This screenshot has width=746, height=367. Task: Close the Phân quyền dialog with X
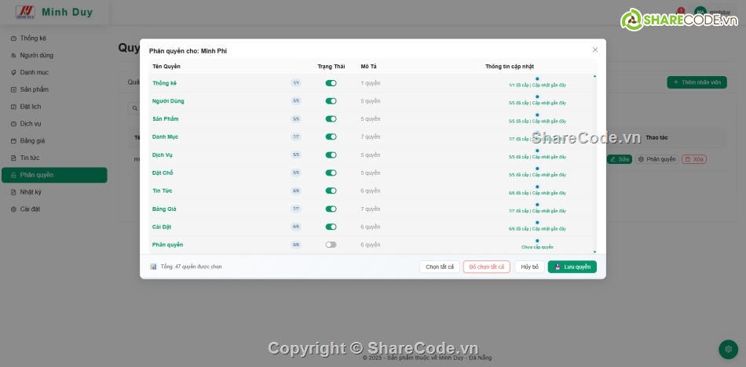coord(594,49)
